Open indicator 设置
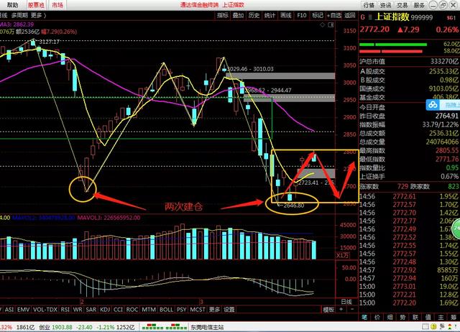The width and height of the screenshot is (460, 332). click(229, 310)
